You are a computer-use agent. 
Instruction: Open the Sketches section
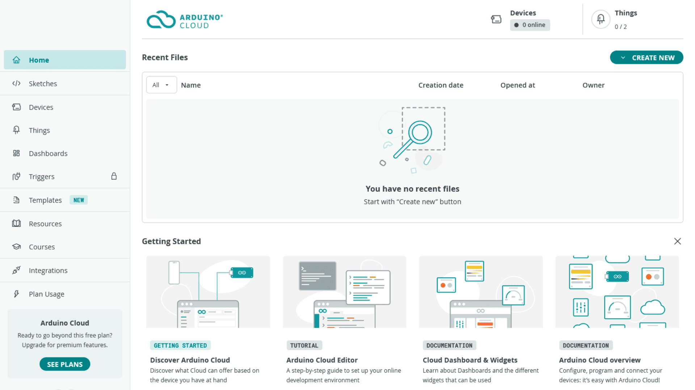click(65, 83)
